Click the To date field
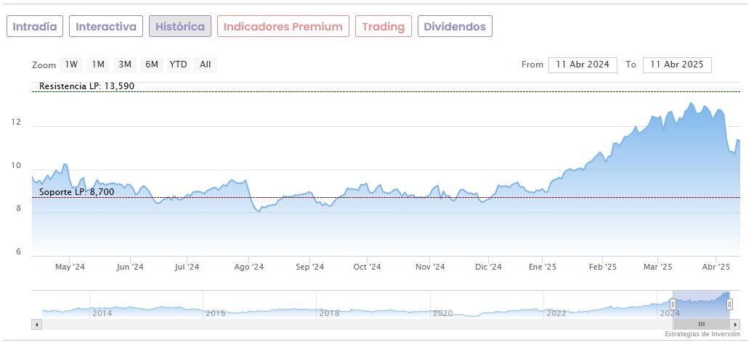 (677, 65)
